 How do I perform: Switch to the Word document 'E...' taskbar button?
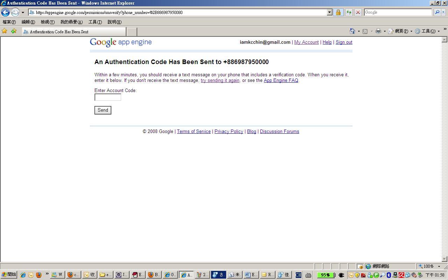pos(251,275)
